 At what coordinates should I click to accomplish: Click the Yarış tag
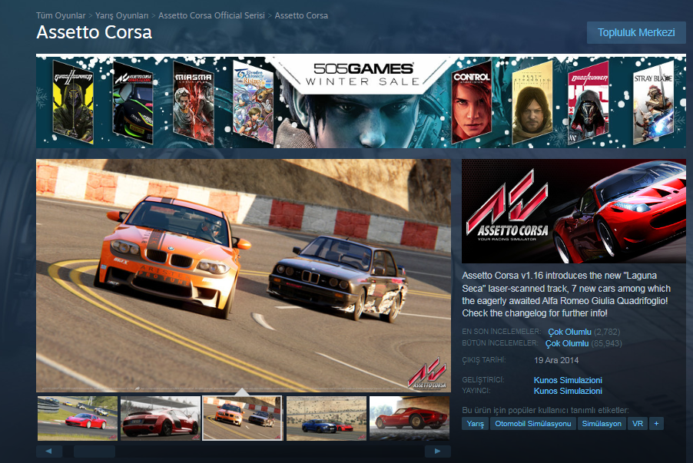point(475,424)
